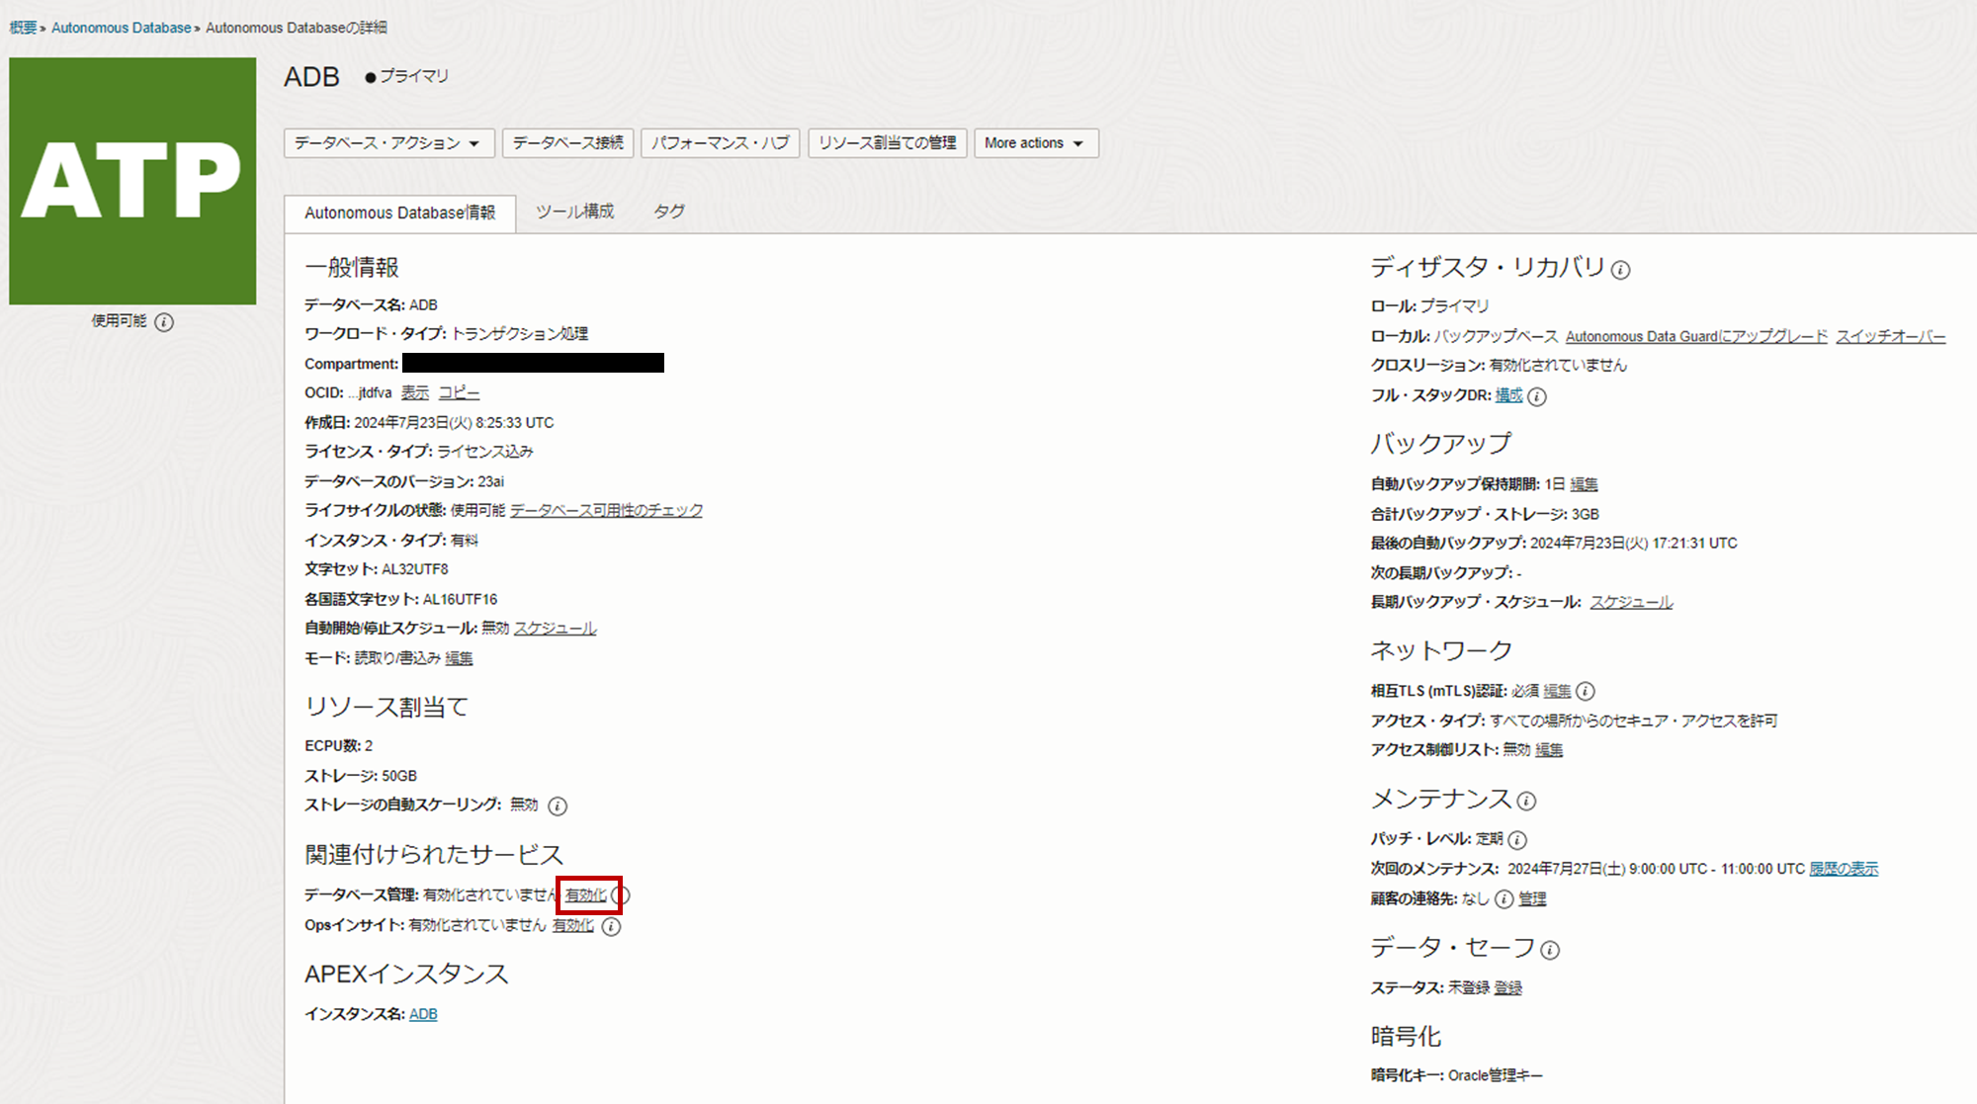Click info icon on Opsインサイト row
The width and height of the screenshot is (1977, 1104).
click(612, 927)
